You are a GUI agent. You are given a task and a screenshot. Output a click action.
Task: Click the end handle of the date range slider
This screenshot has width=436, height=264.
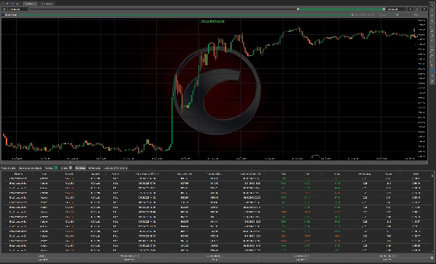pos(384,9)
